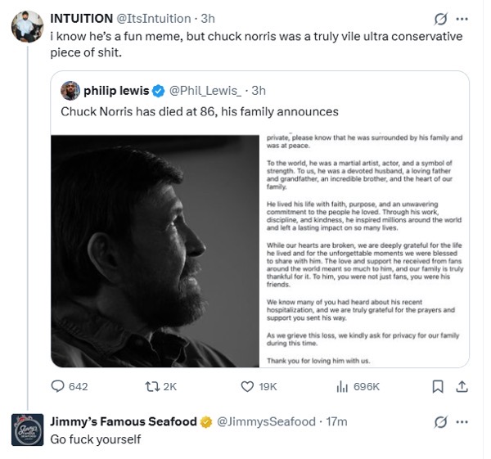
Task: Open the @ItsIntuition handle link
Action: click(x=153, y=18)
